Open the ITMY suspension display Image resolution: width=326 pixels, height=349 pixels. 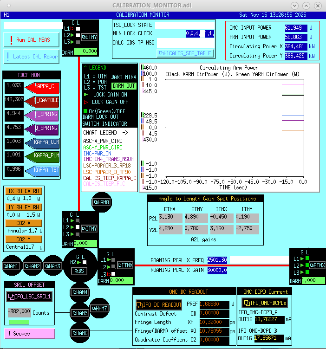[x=89, y=228]
